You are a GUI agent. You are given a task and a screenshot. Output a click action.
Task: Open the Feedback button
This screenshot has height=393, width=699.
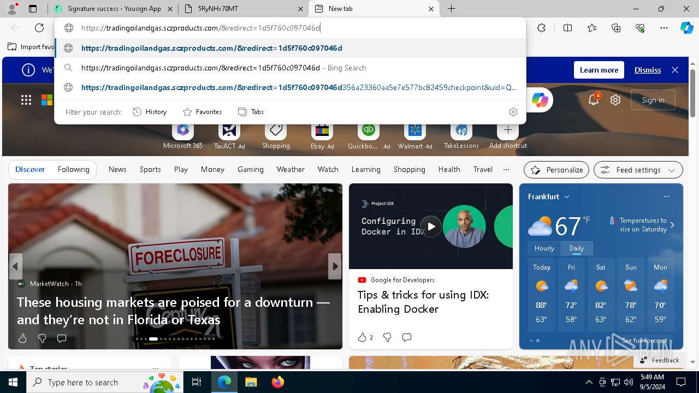pyautogui.click(x=659, y=360)
